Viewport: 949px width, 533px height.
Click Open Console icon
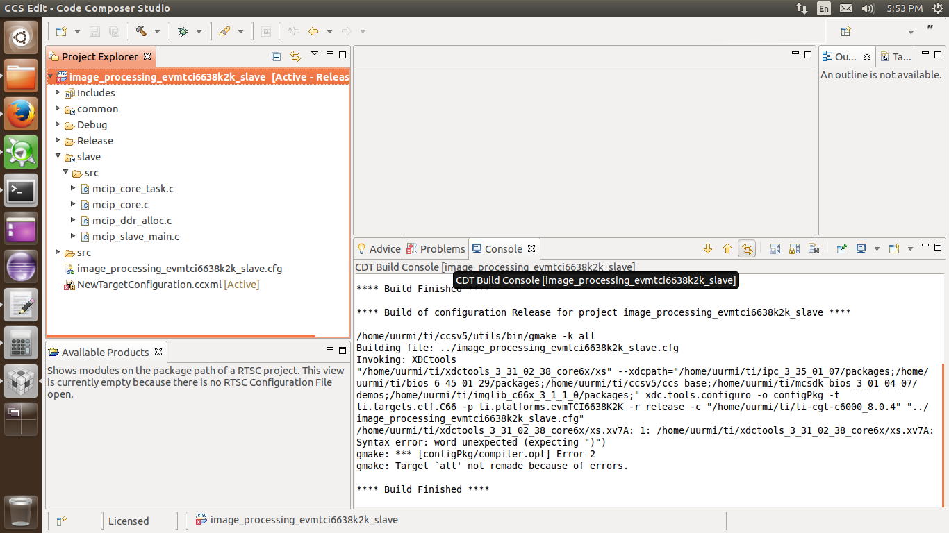894,248
